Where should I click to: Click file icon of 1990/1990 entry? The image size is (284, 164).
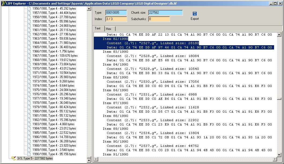[x=29, y=154]
